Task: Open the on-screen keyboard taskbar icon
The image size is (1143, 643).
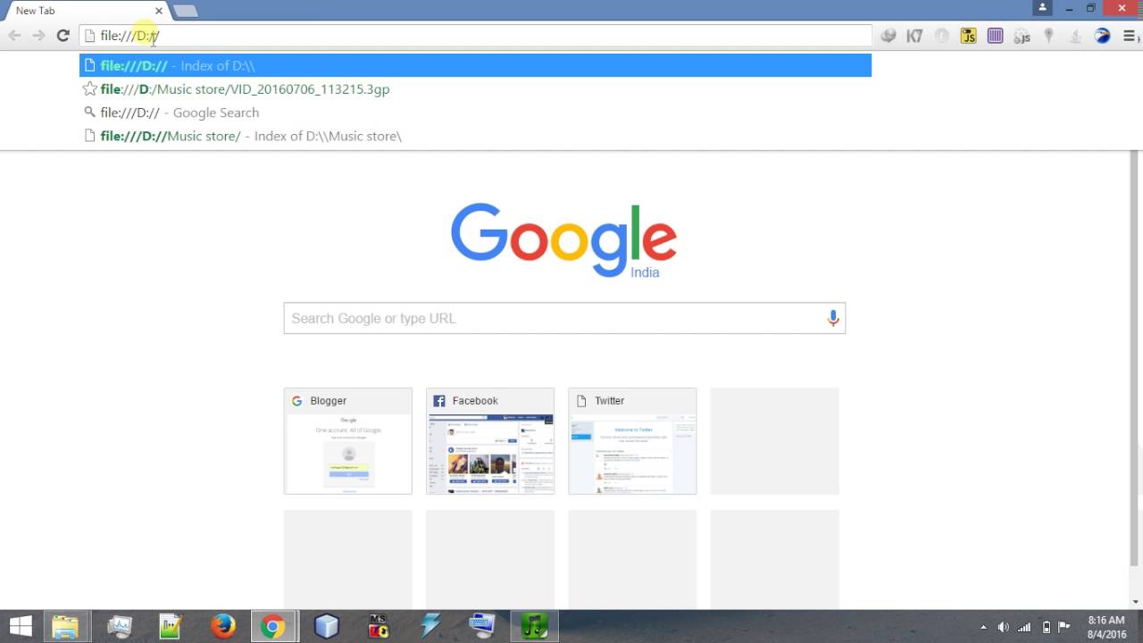Action: 482,626
